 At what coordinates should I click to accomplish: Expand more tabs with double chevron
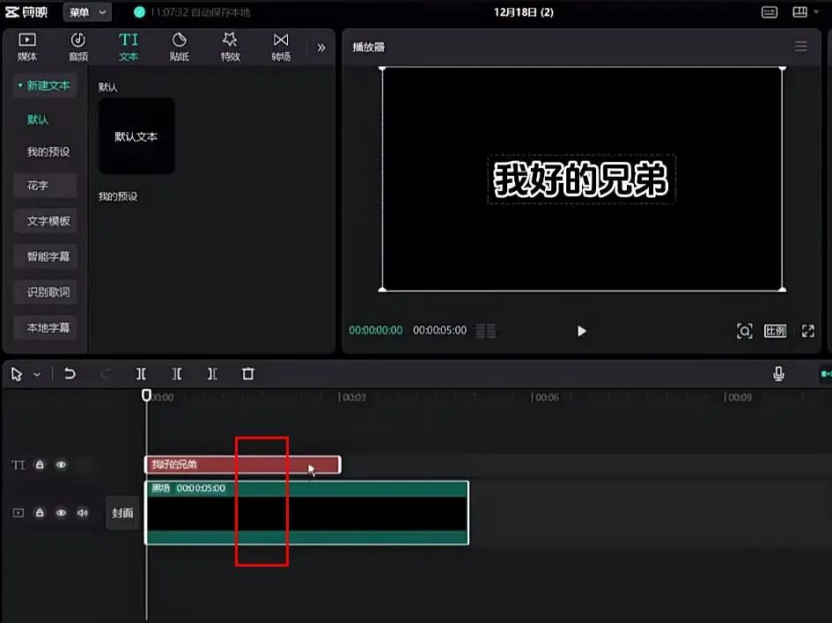tap(320, 48)
